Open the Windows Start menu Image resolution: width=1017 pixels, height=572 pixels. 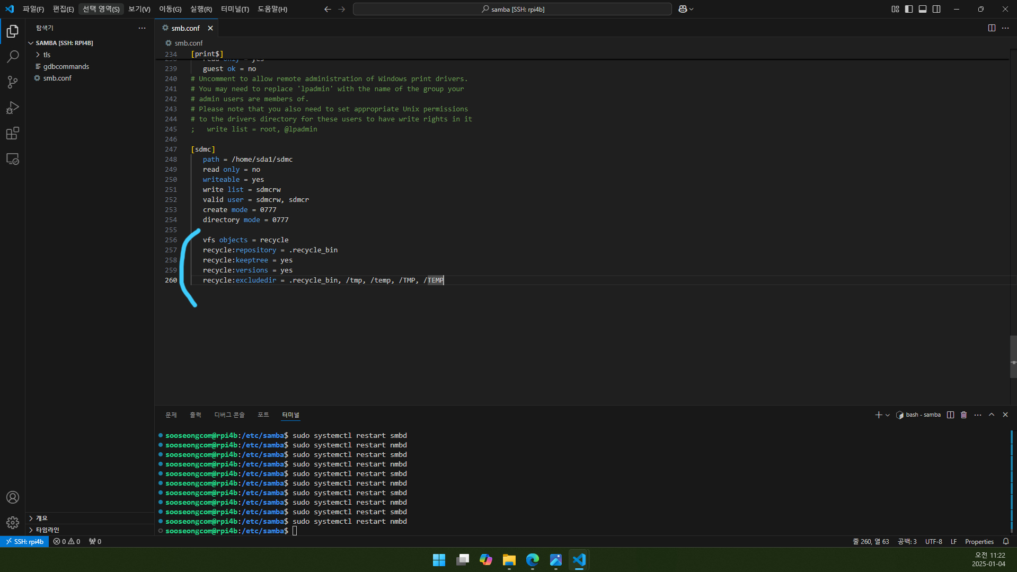point(439,560)
